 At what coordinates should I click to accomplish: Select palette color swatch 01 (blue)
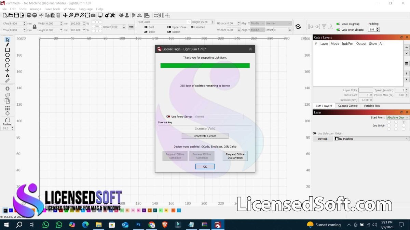[x=11, y=211]
